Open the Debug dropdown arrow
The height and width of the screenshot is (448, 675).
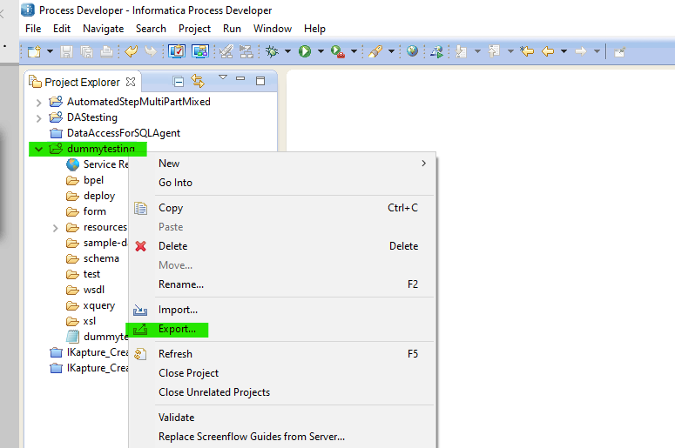(x=287, y=51)
